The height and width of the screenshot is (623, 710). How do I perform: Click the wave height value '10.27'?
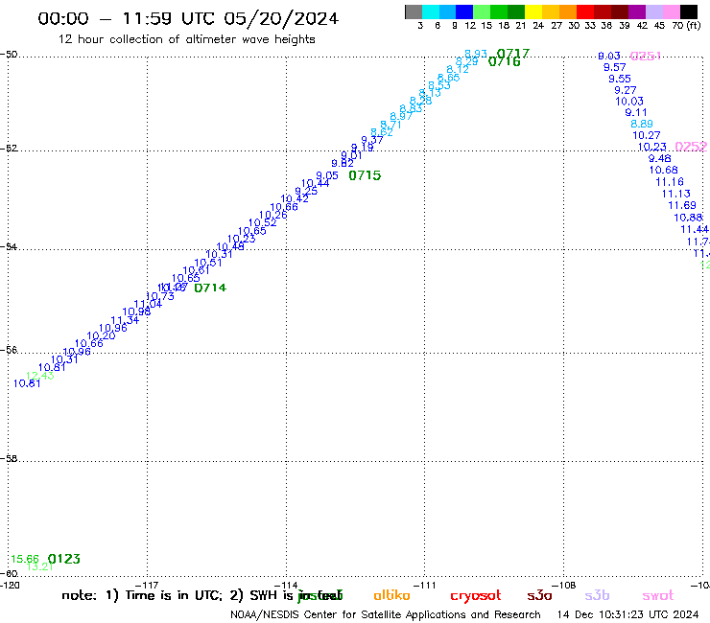tap(647, 135)
